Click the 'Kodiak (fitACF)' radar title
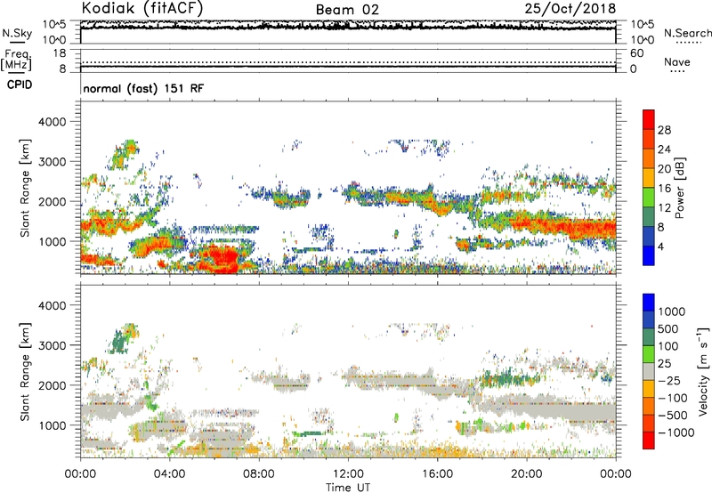 [x=142, y=9]
